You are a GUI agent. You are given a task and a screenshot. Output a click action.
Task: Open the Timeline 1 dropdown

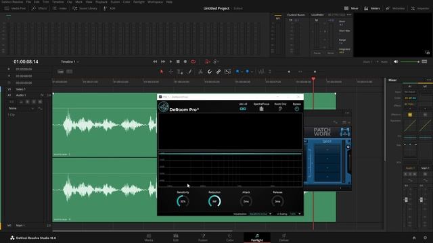(x=70, y=61)
